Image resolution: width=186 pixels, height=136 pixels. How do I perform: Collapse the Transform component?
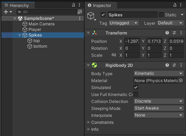coord(88,33)
